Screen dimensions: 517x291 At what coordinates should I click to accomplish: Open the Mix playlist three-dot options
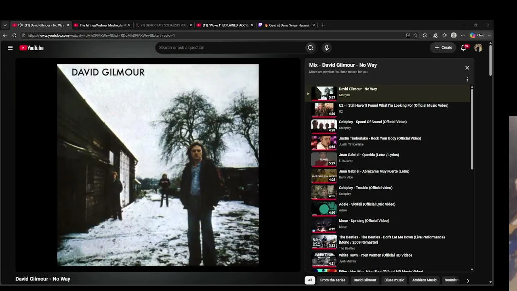(x=467, y=80)
